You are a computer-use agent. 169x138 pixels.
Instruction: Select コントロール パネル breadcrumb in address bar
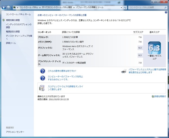coord(29,7)
